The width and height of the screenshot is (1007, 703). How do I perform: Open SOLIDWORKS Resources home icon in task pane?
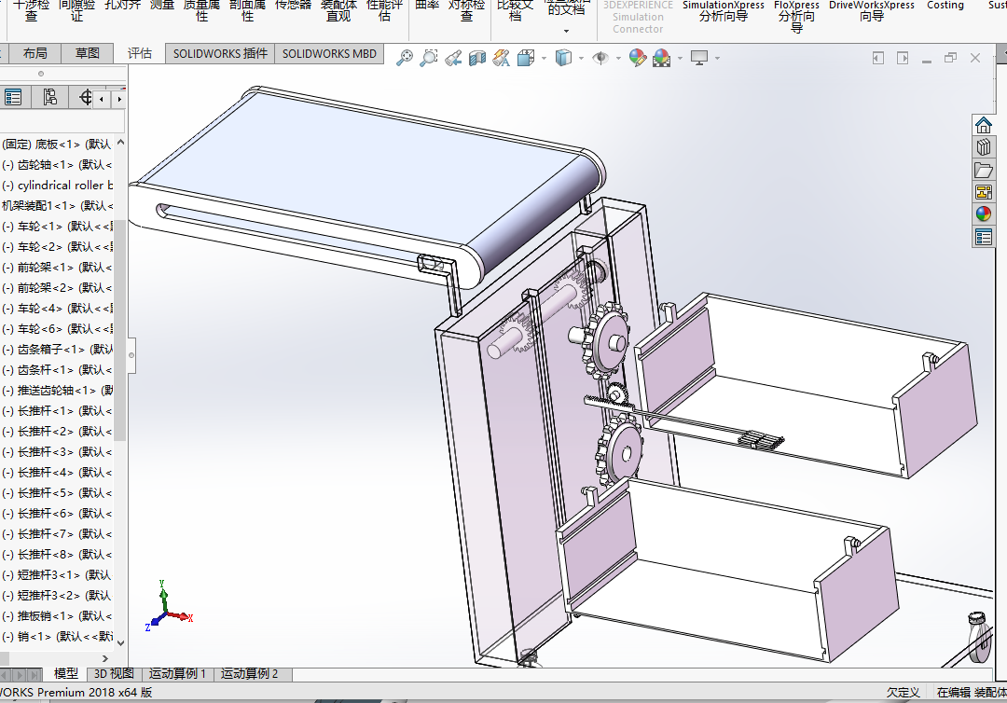point(984,125)
